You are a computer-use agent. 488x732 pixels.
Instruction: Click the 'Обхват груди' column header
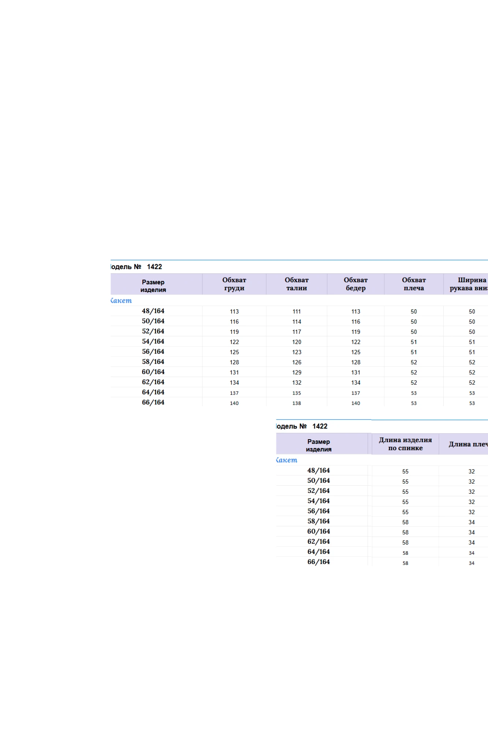tap(234, 284)
